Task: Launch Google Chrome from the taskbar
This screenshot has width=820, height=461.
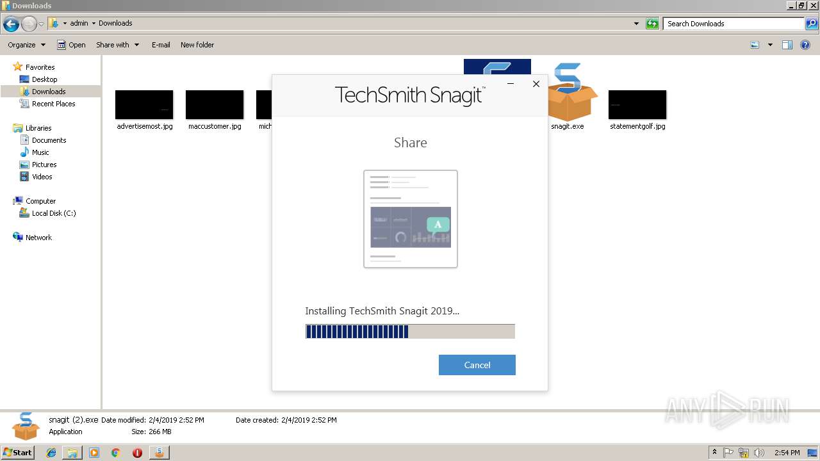Action: (x=115, y=453)
